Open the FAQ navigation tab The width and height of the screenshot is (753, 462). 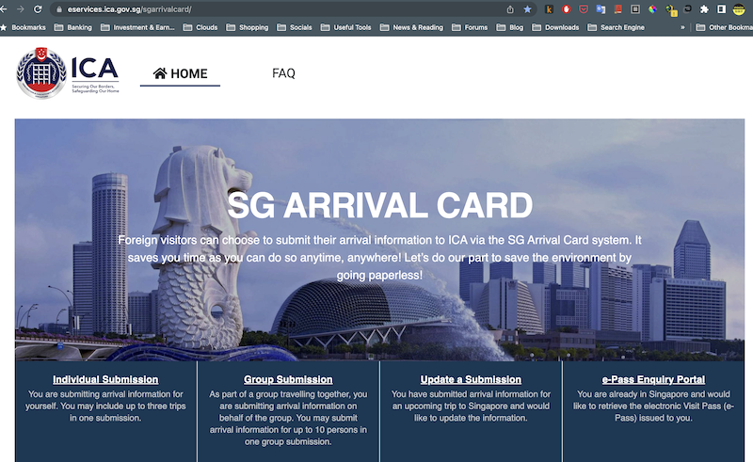[283, 73]
